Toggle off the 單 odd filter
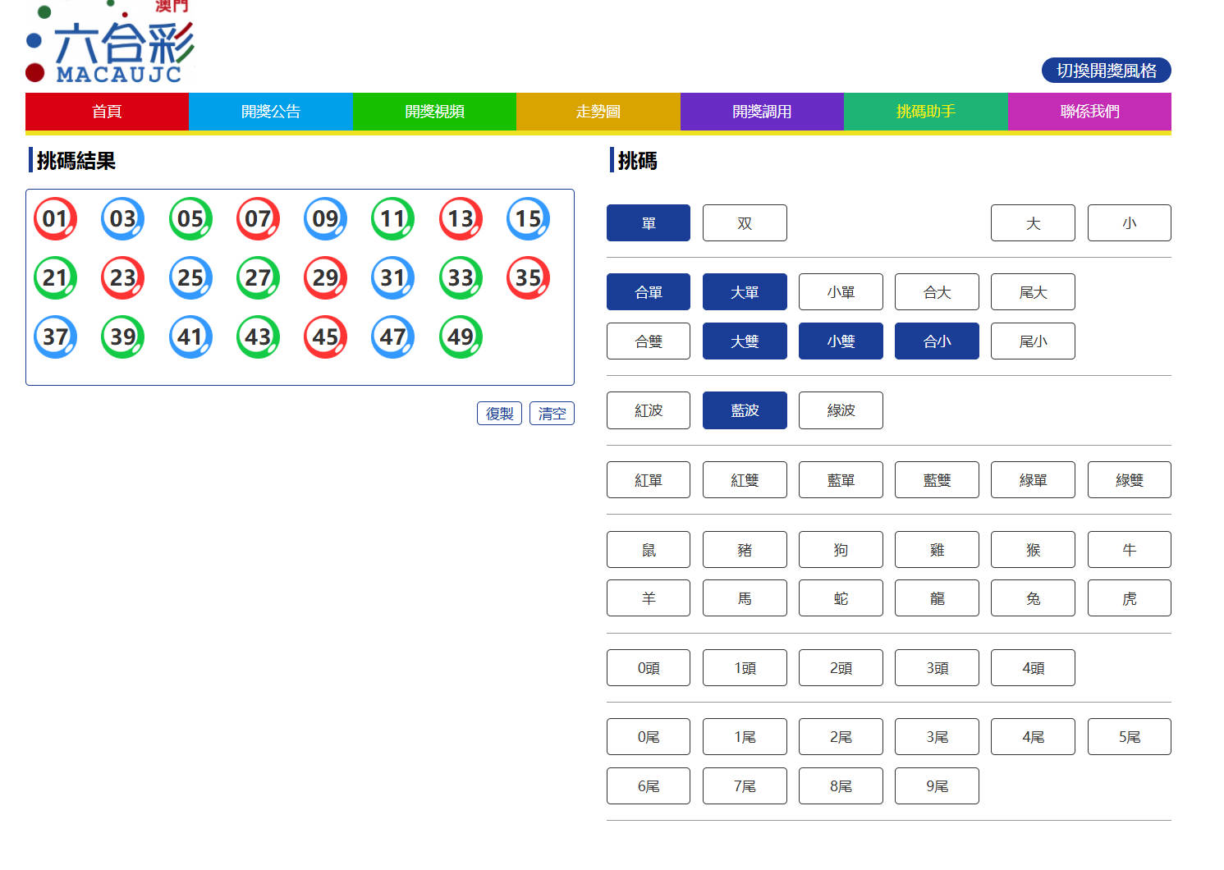The width and height of the screenshot is (1224, 870). coord(648,223)
